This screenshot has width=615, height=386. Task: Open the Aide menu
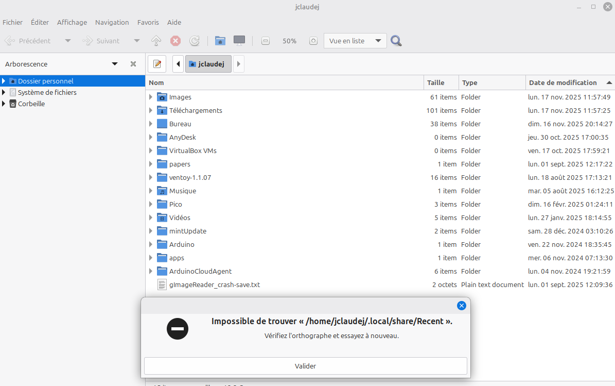(174, 22)
